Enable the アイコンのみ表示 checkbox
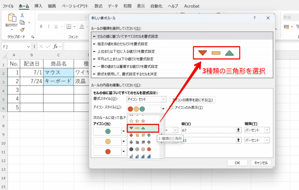 (172, 107)
